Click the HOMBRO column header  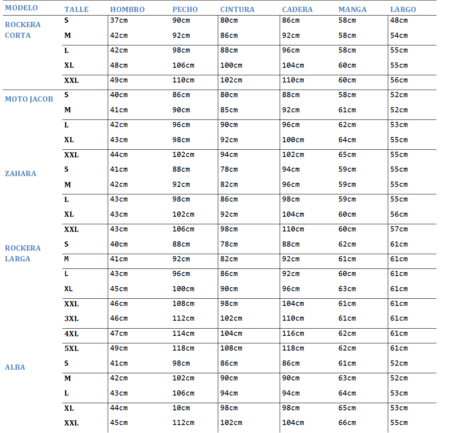127,10
